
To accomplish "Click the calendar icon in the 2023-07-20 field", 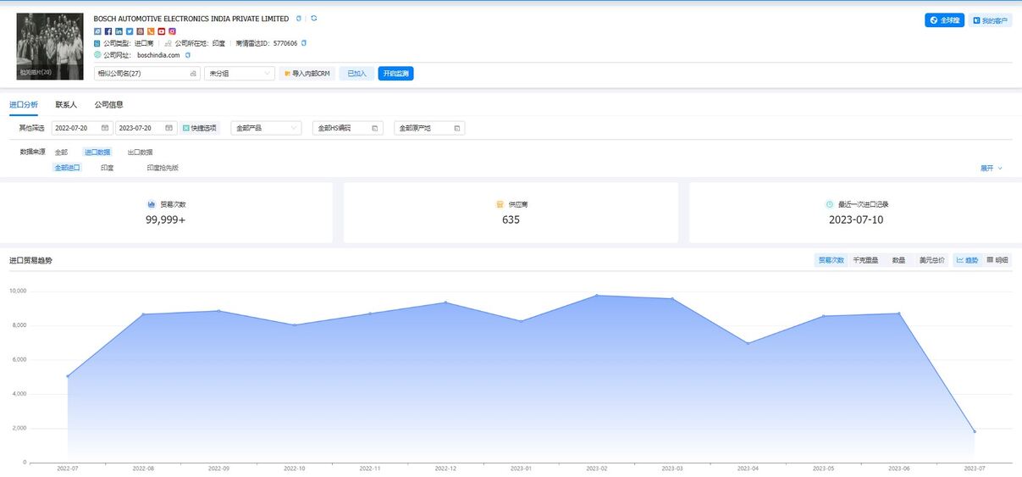I will pyautogui.click(x=169, y=128).
